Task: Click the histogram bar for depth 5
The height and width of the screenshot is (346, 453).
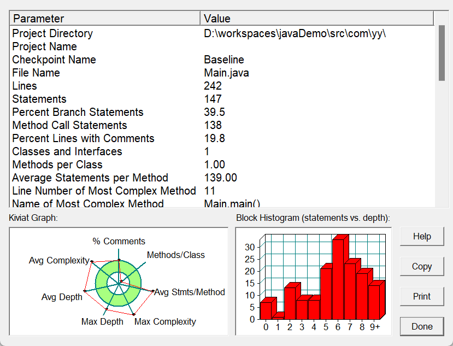Action: coord(326,294)
